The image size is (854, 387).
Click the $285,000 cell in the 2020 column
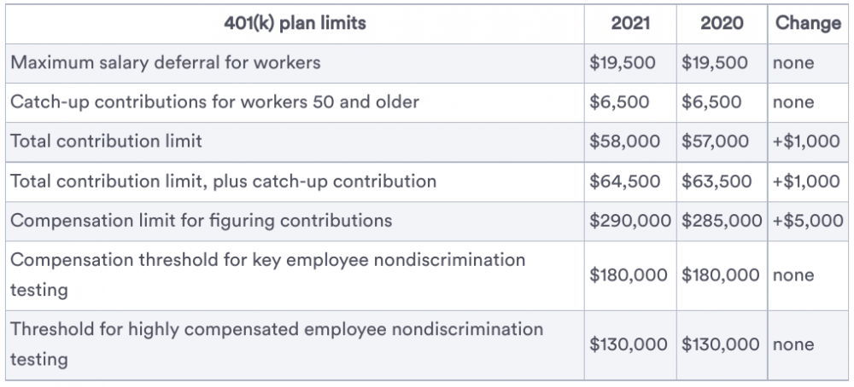[x=722, y=221]
